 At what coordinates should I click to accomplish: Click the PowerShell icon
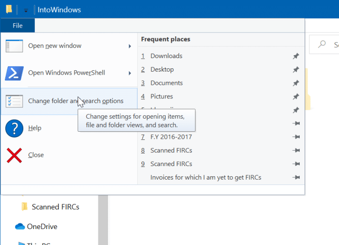(x=14, y=73)
